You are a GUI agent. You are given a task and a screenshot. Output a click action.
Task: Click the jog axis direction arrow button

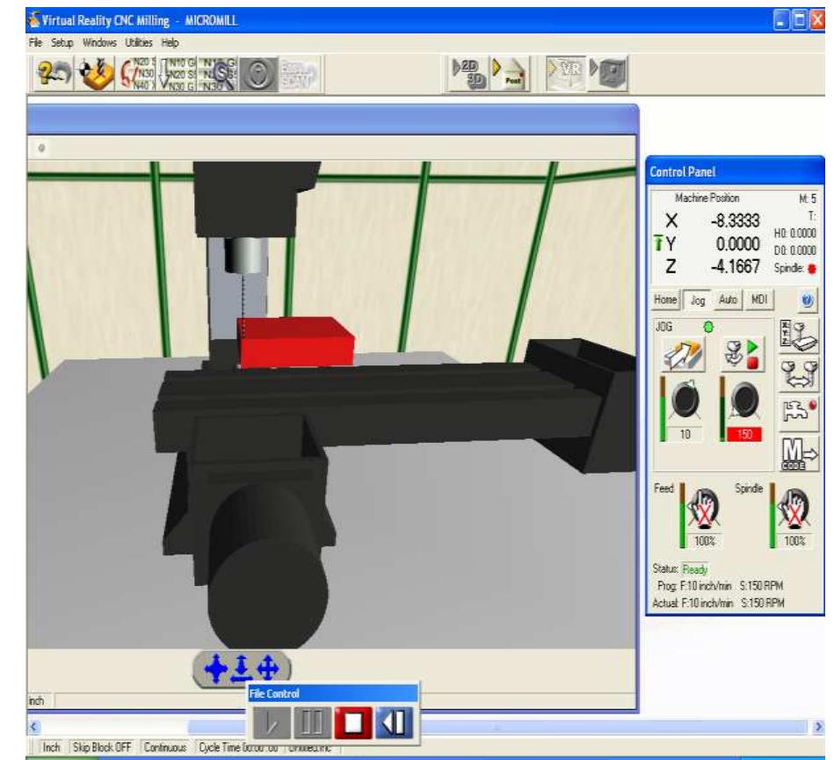[x=684, y=355]
